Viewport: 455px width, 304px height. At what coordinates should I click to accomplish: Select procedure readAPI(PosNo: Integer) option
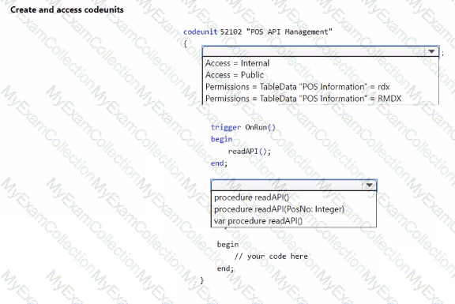pyautogui.click(x=279, y=209)
